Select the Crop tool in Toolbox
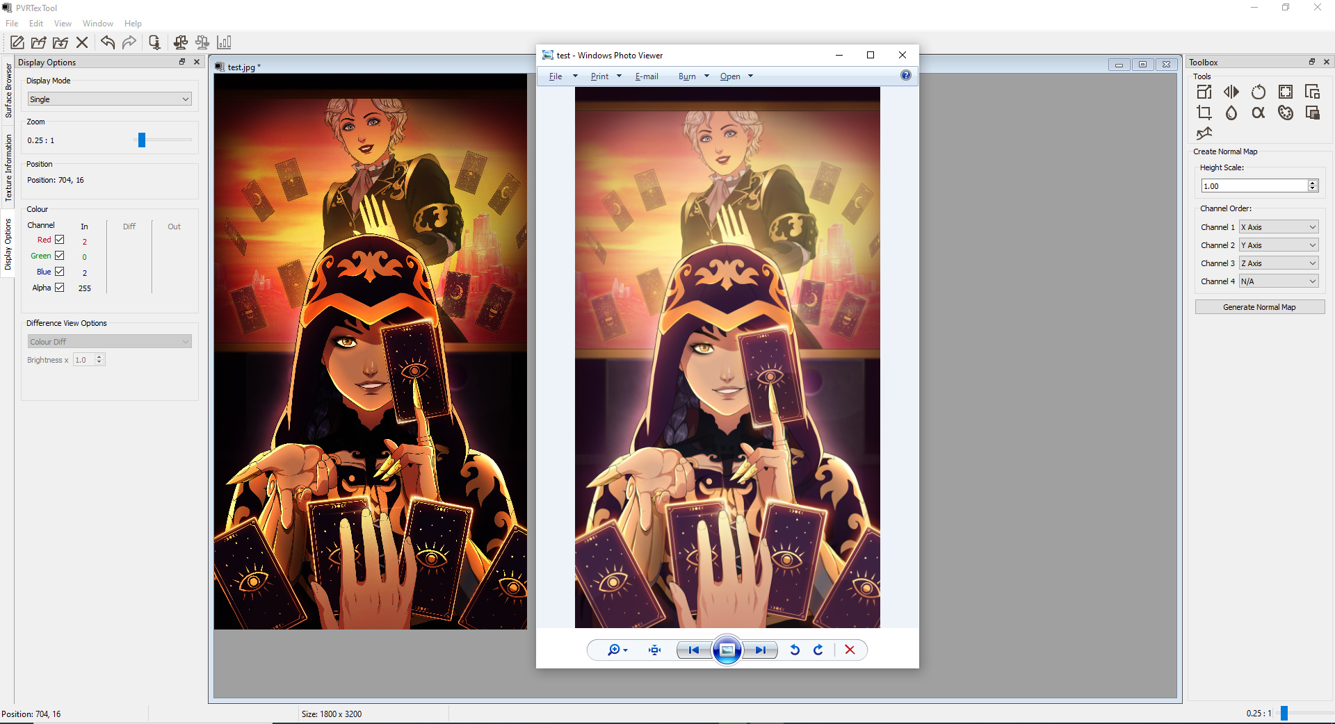This screenshot has width=1335, height=724. 1204,113
